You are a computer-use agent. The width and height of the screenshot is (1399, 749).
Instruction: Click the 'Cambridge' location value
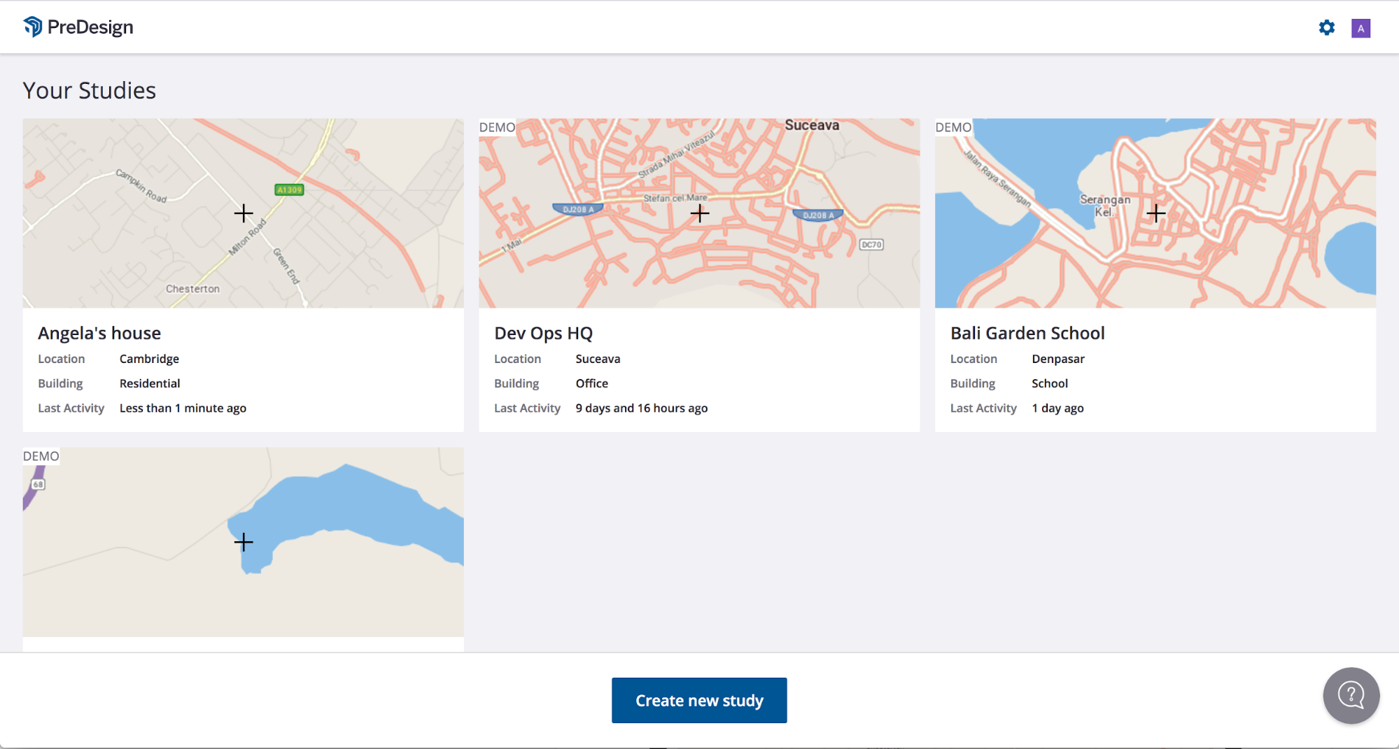(149, 359)
